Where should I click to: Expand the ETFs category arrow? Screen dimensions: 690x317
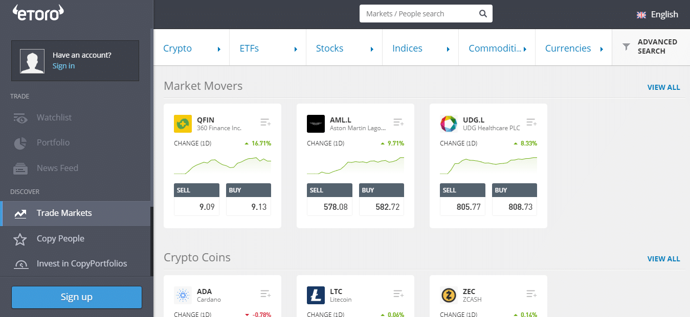[x=296, y=49]
